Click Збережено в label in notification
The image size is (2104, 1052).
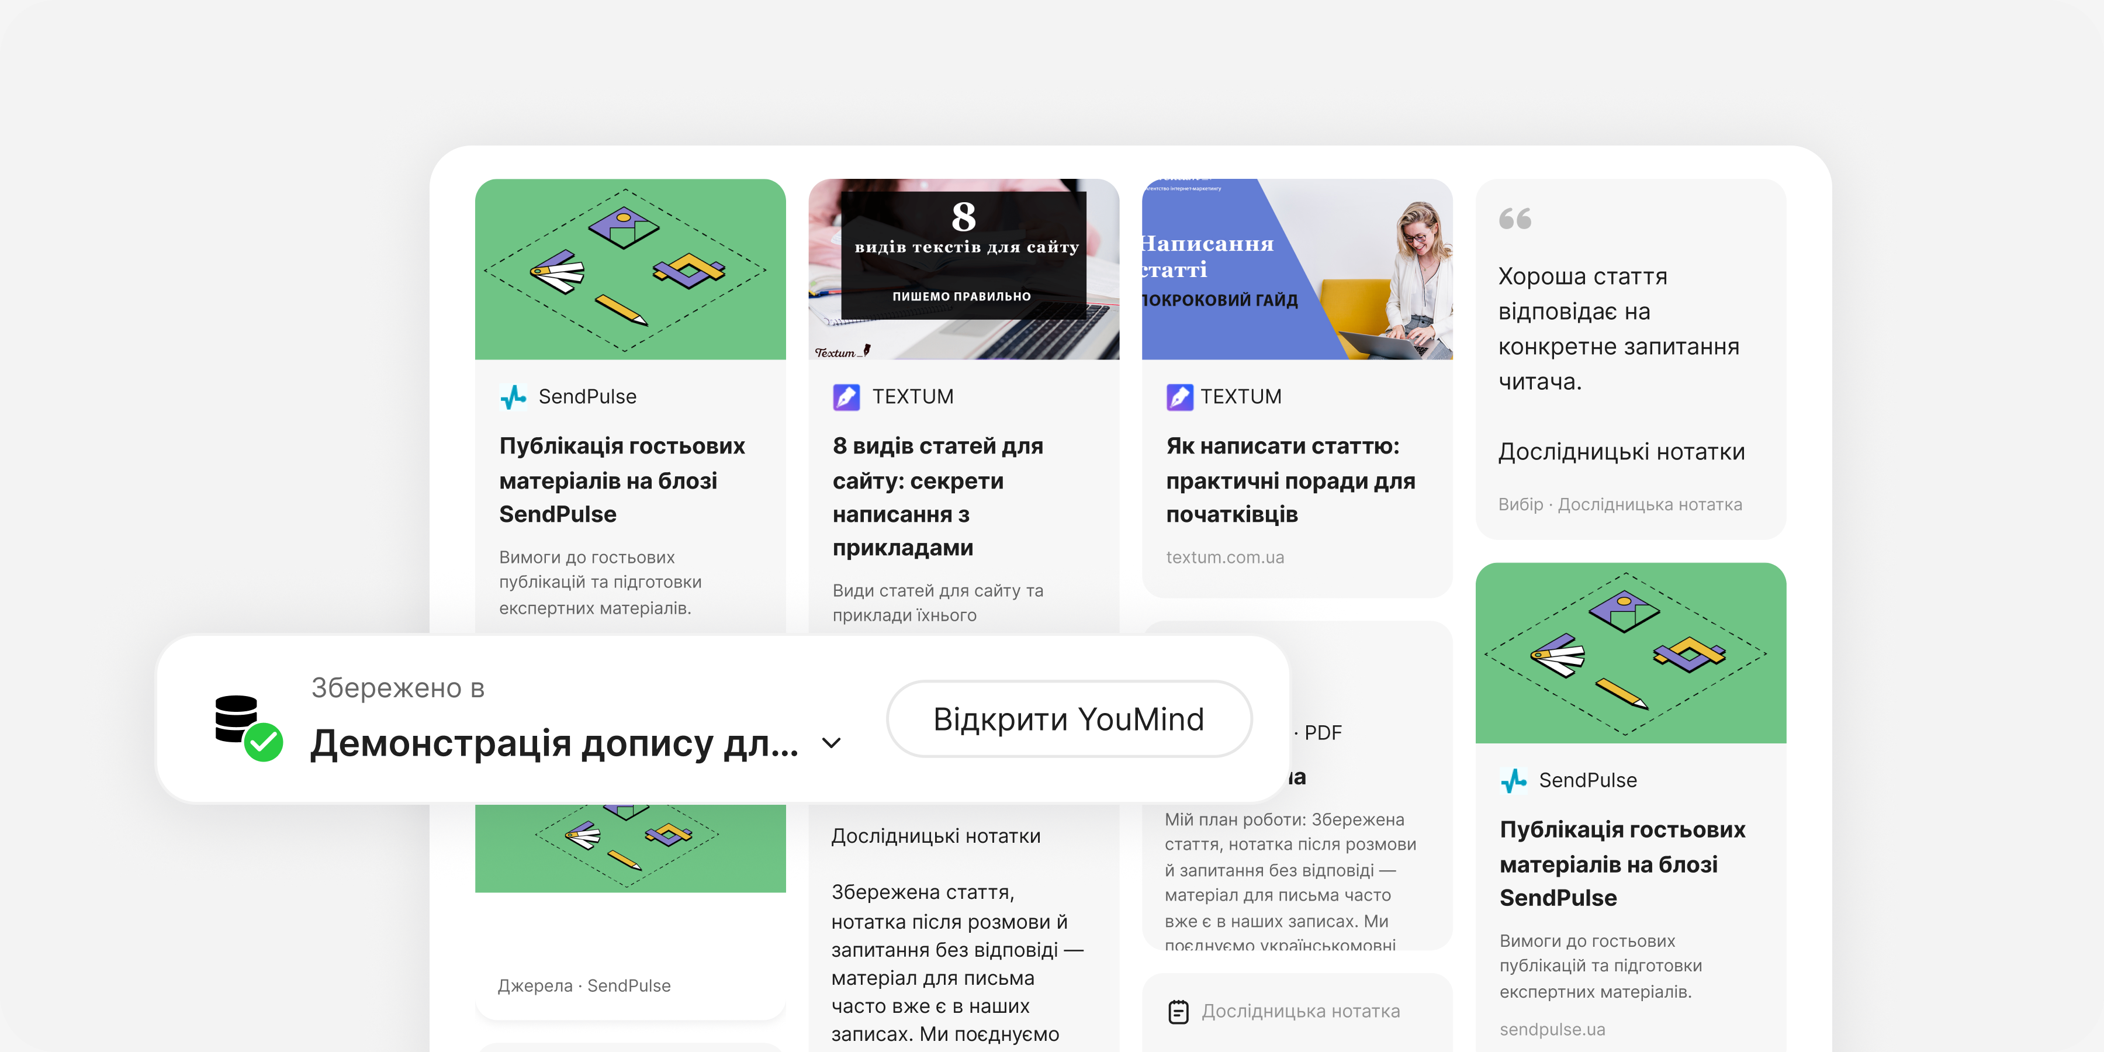(398, 688)
